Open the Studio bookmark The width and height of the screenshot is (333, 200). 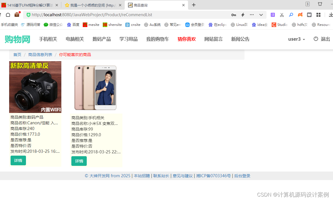tap(280, 25)
